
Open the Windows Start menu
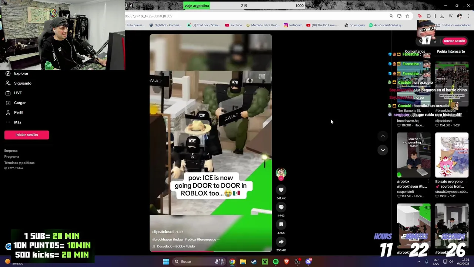[166, 262]
